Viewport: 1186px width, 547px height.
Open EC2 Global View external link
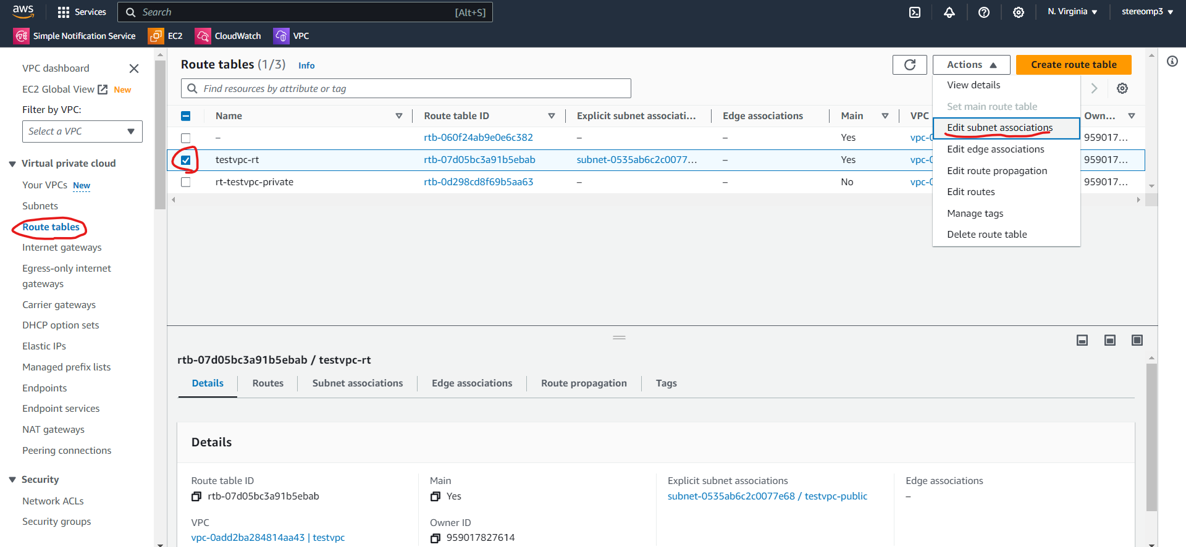click(x=65, y=90)
